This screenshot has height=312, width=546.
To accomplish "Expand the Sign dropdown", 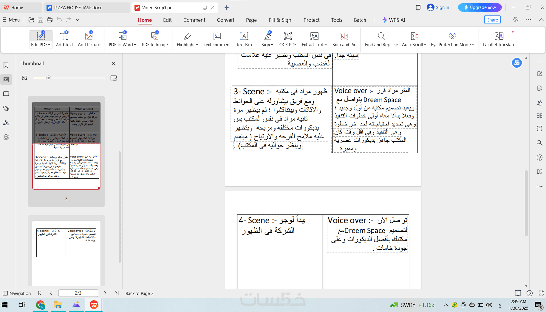I will tap(272, 45).
